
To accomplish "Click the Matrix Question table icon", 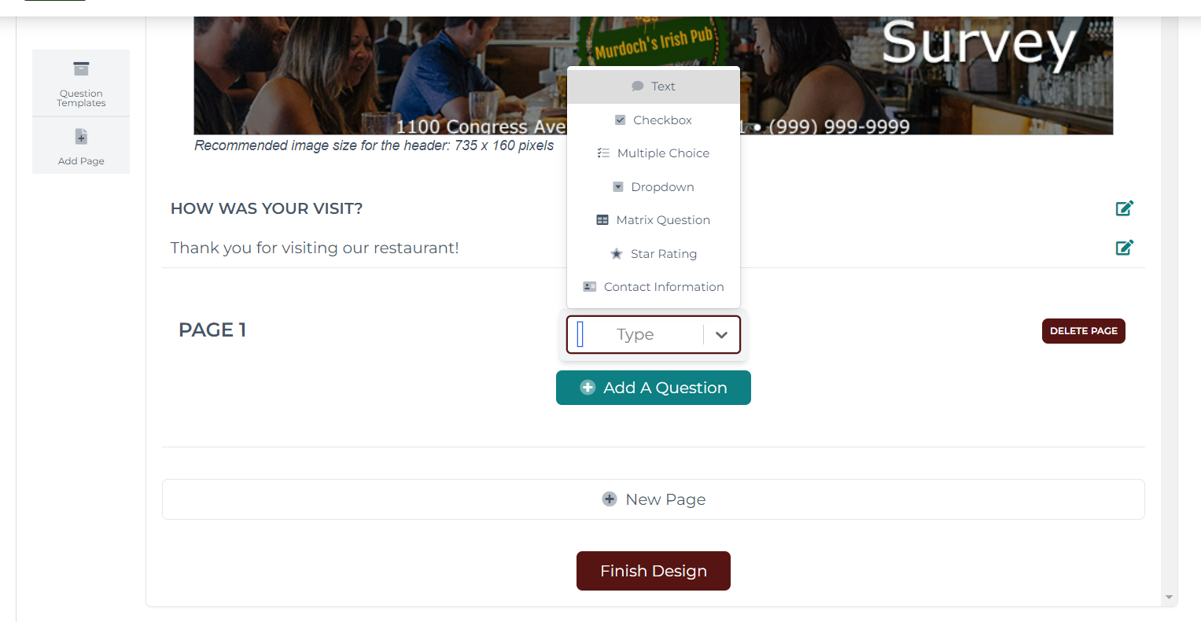I will 602,220.
